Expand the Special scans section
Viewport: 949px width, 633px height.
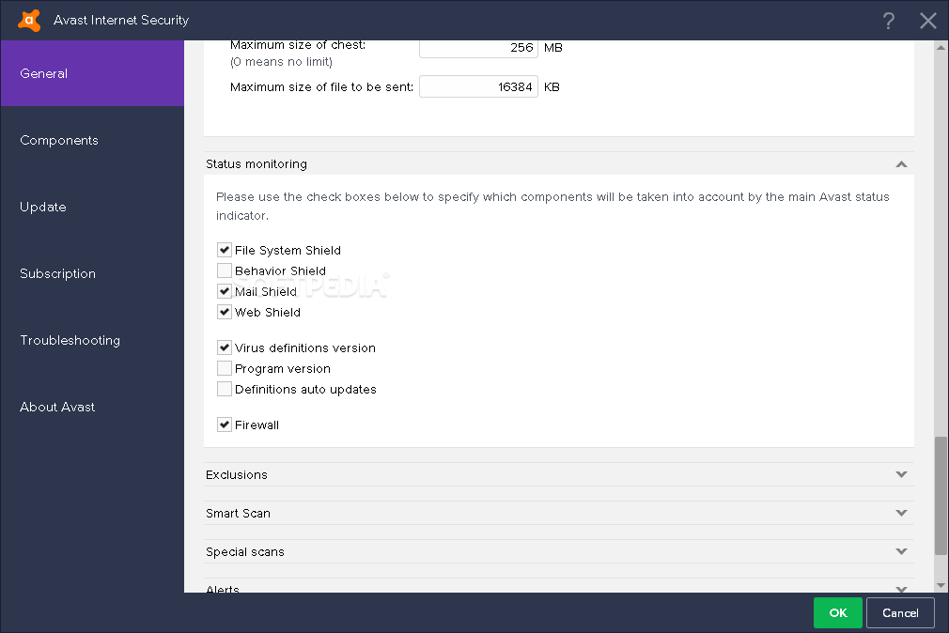901,551
